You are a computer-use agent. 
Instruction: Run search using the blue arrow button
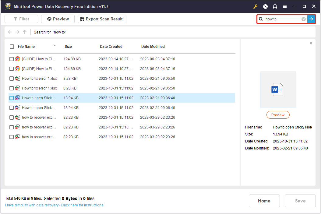pos(311,19)
